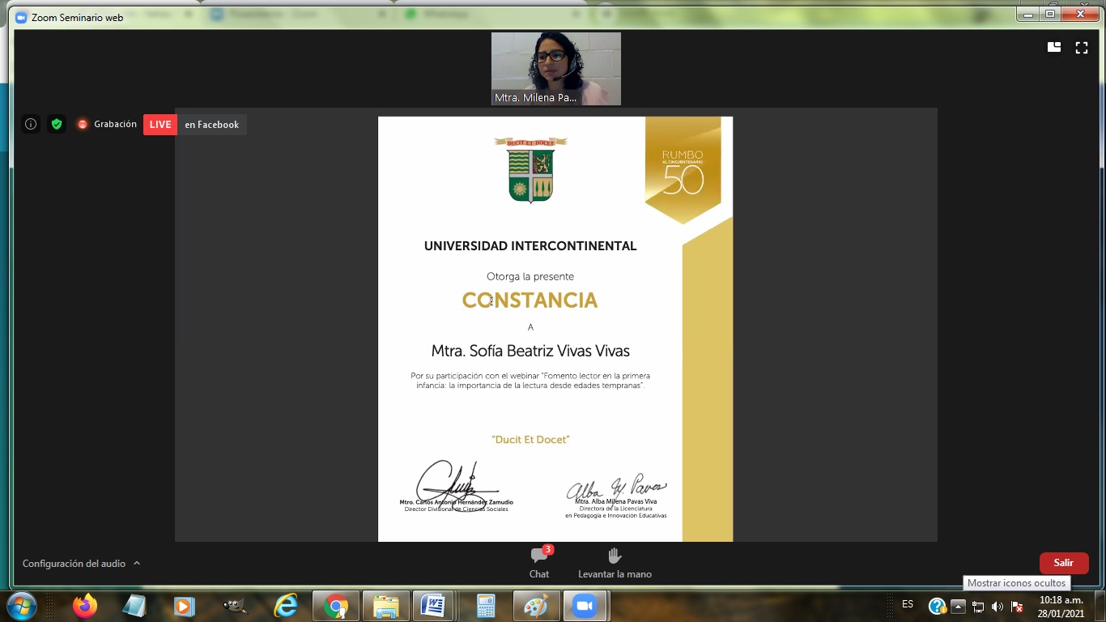Open Calculator from the taskbar
The width and height of the screenshot is (1106, 622).
point(486,606)
